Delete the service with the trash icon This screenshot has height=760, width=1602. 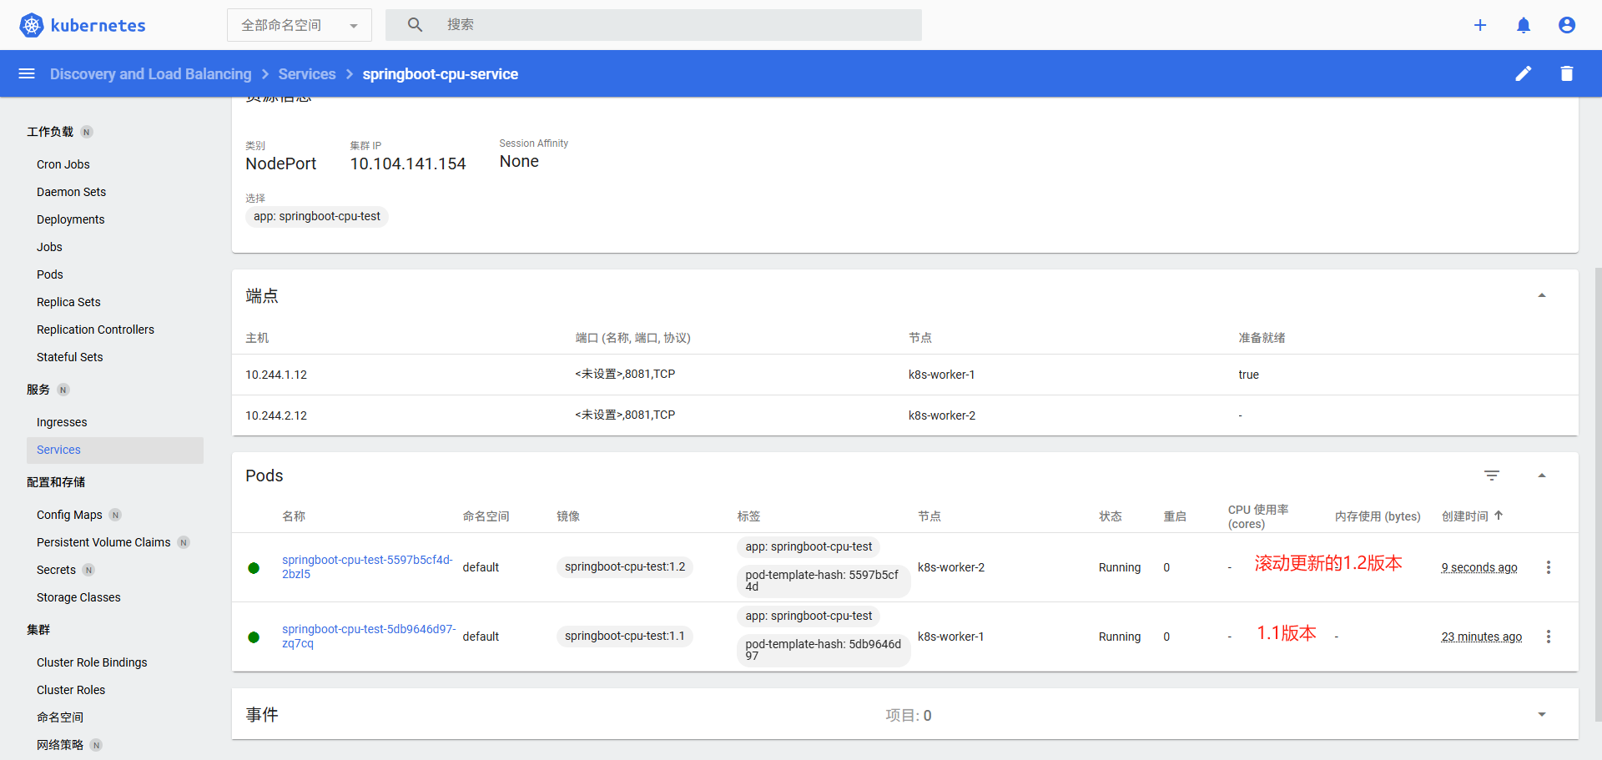pos(1567,73)
